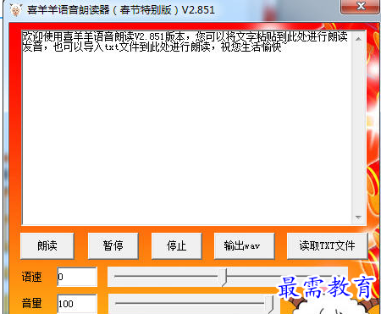The height and width of the screenshot is (314, 381).
Task: Pause playback with 暂停 button
Action: click(x=113, y=245)
